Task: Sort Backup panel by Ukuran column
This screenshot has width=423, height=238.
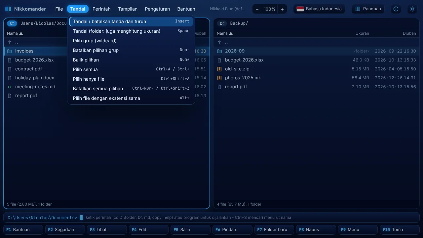Action: 362,33
